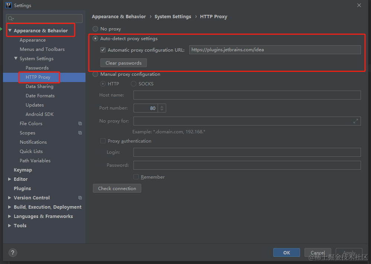The image size is (371, 264).
Task: Open Scopes settings
Action: (28, 133)
